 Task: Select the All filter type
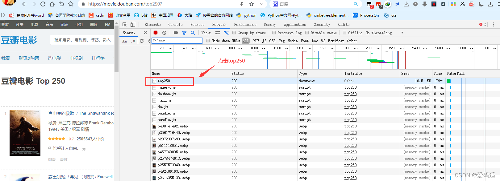(245, 41)
